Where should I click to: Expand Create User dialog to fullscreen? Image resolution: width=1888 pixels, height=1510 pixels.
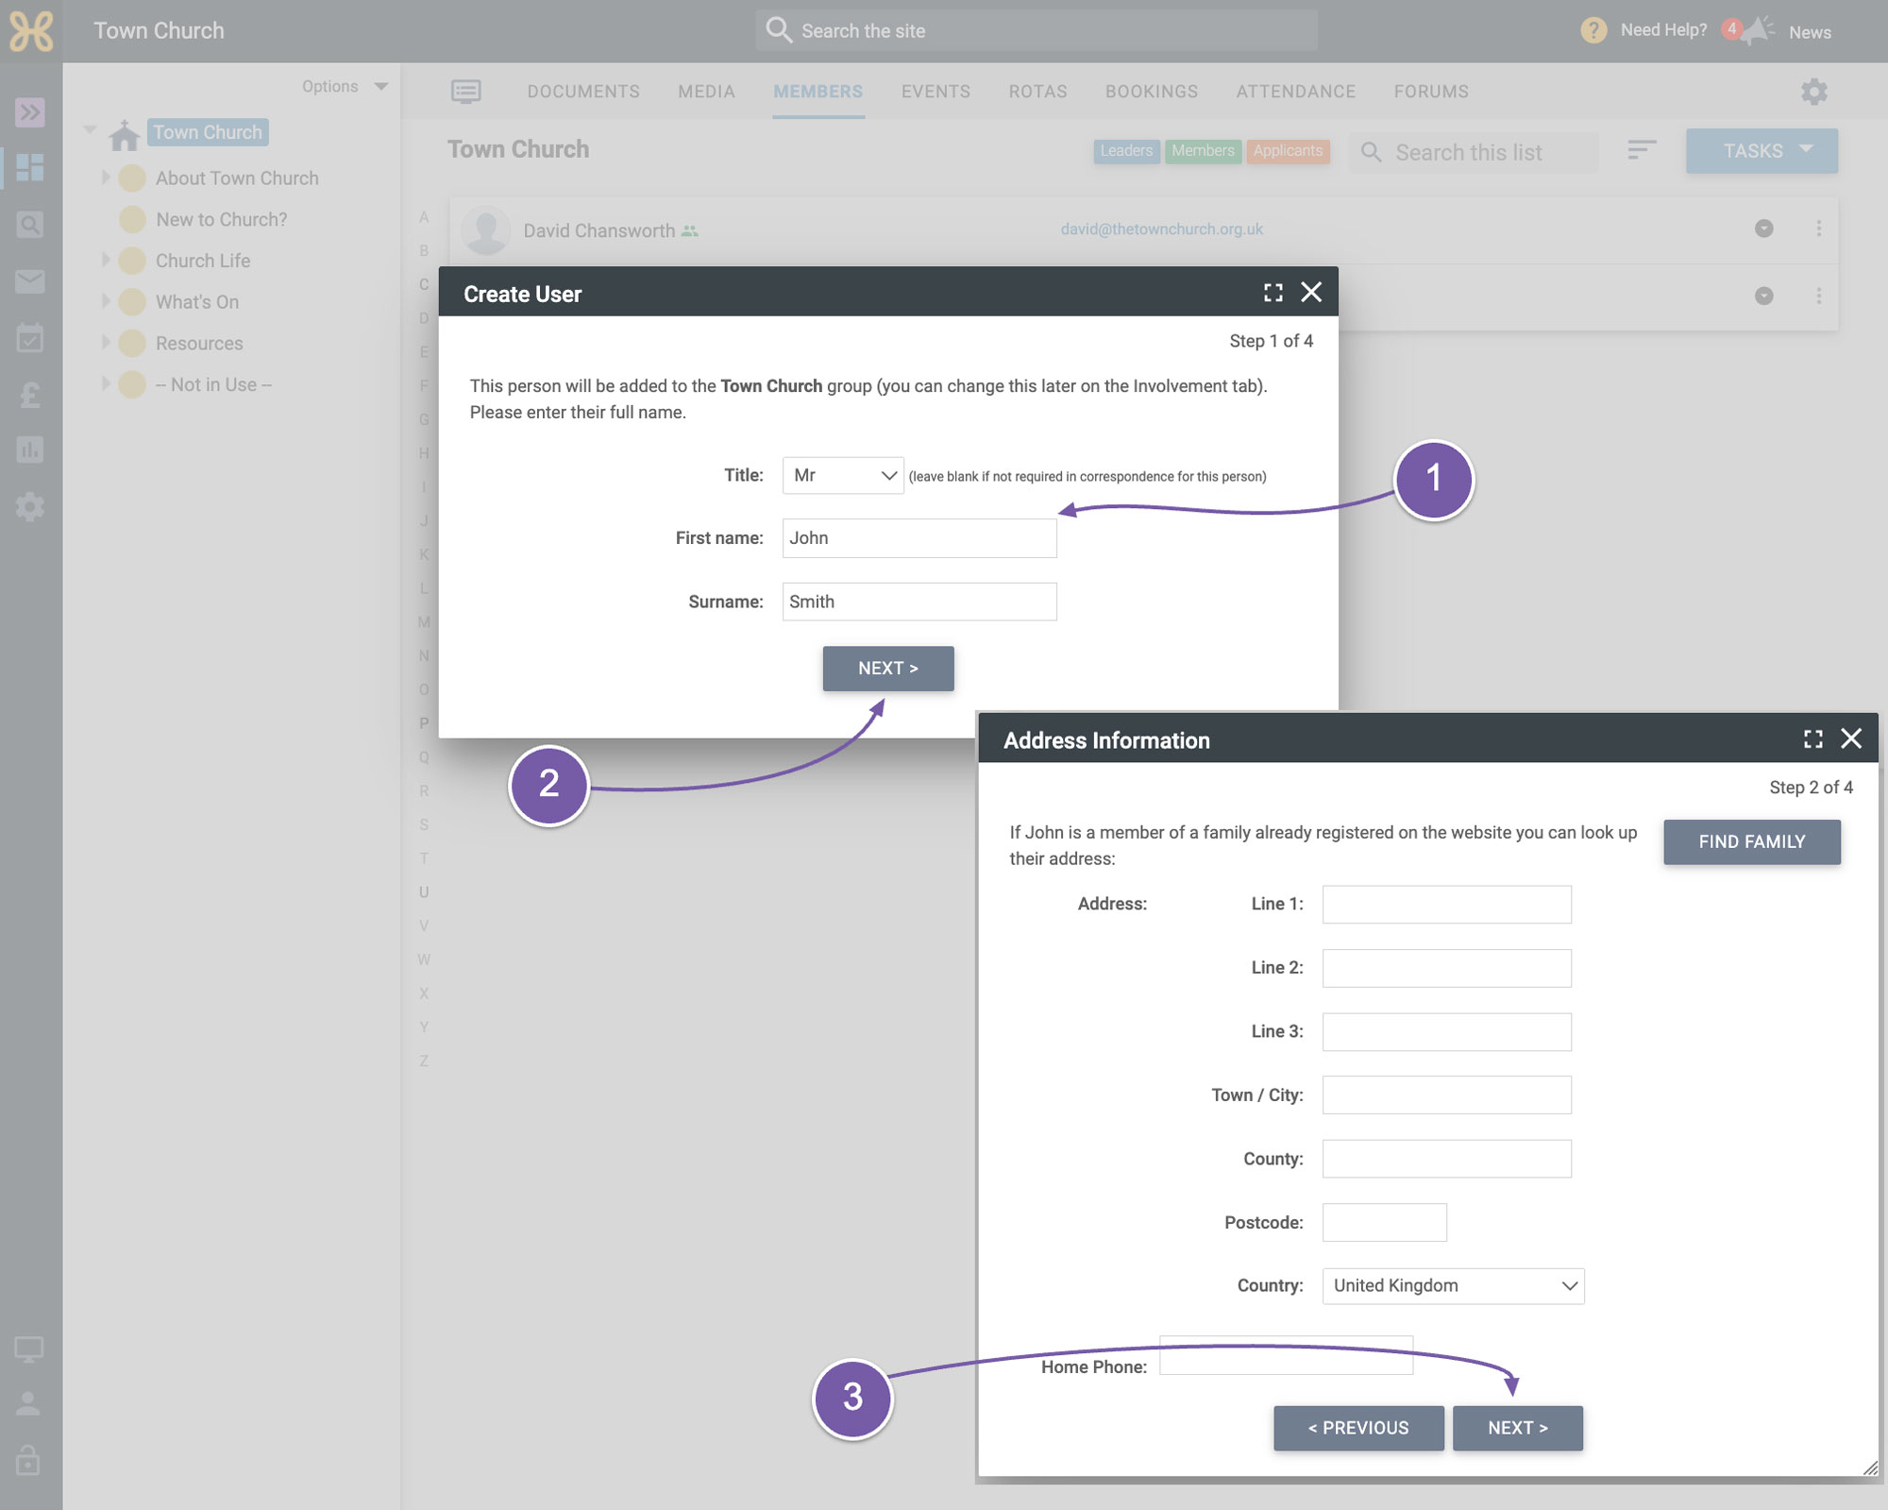pyautogui.click(x=1273, y=293)
